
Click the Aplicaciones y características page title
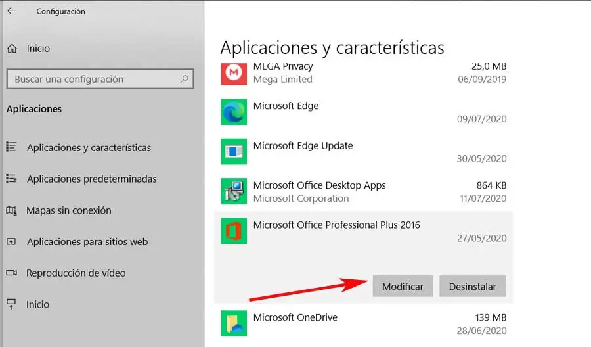(332, 48)
